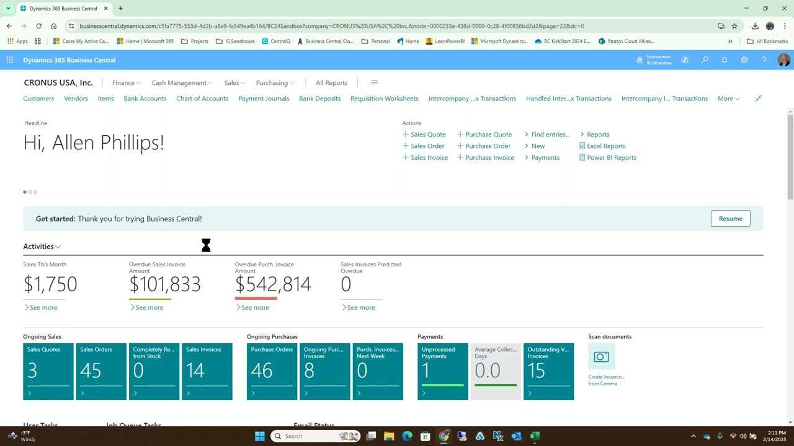794x446 pixels.
Task: Bookmark this page with the star icon
Action: [734, 26]
